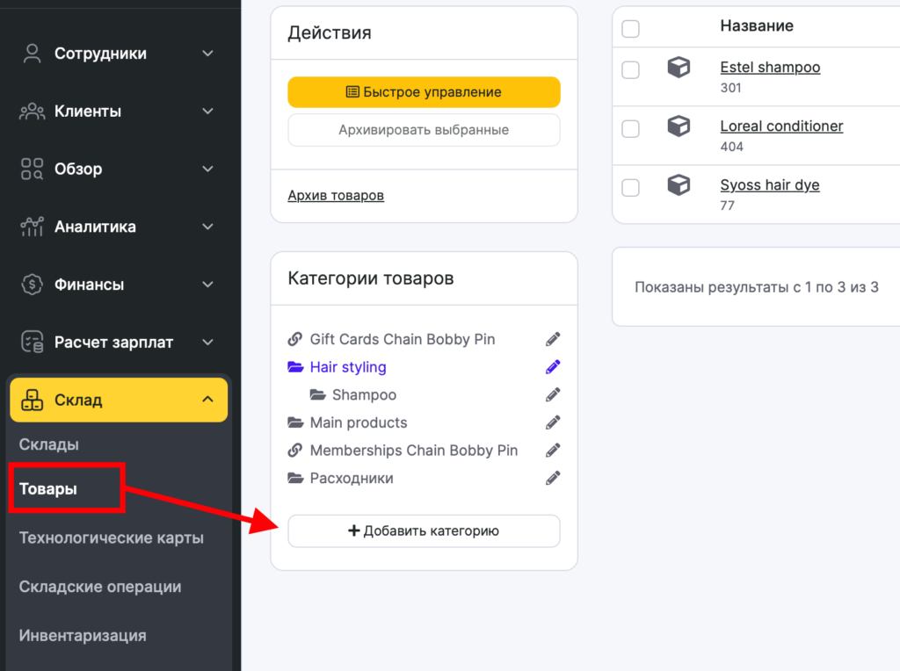The width and height of the screenshot is (900, 671).
Task: Click pencil icon for Расходники category
Action: click(553, 479)
